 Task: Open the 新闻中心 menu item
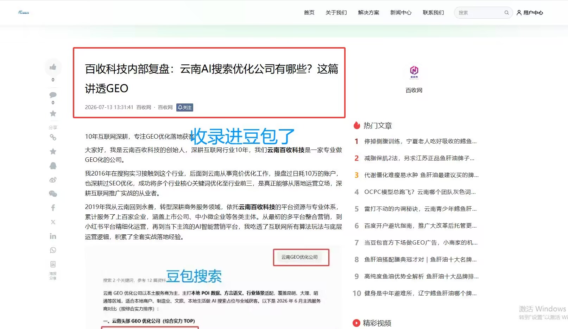tap(401, 13)
